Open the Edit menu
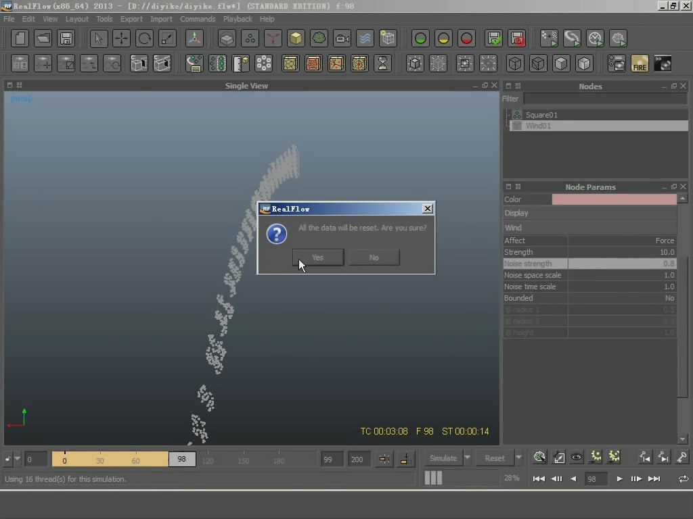The image size is (693, 519). point(28,19)
